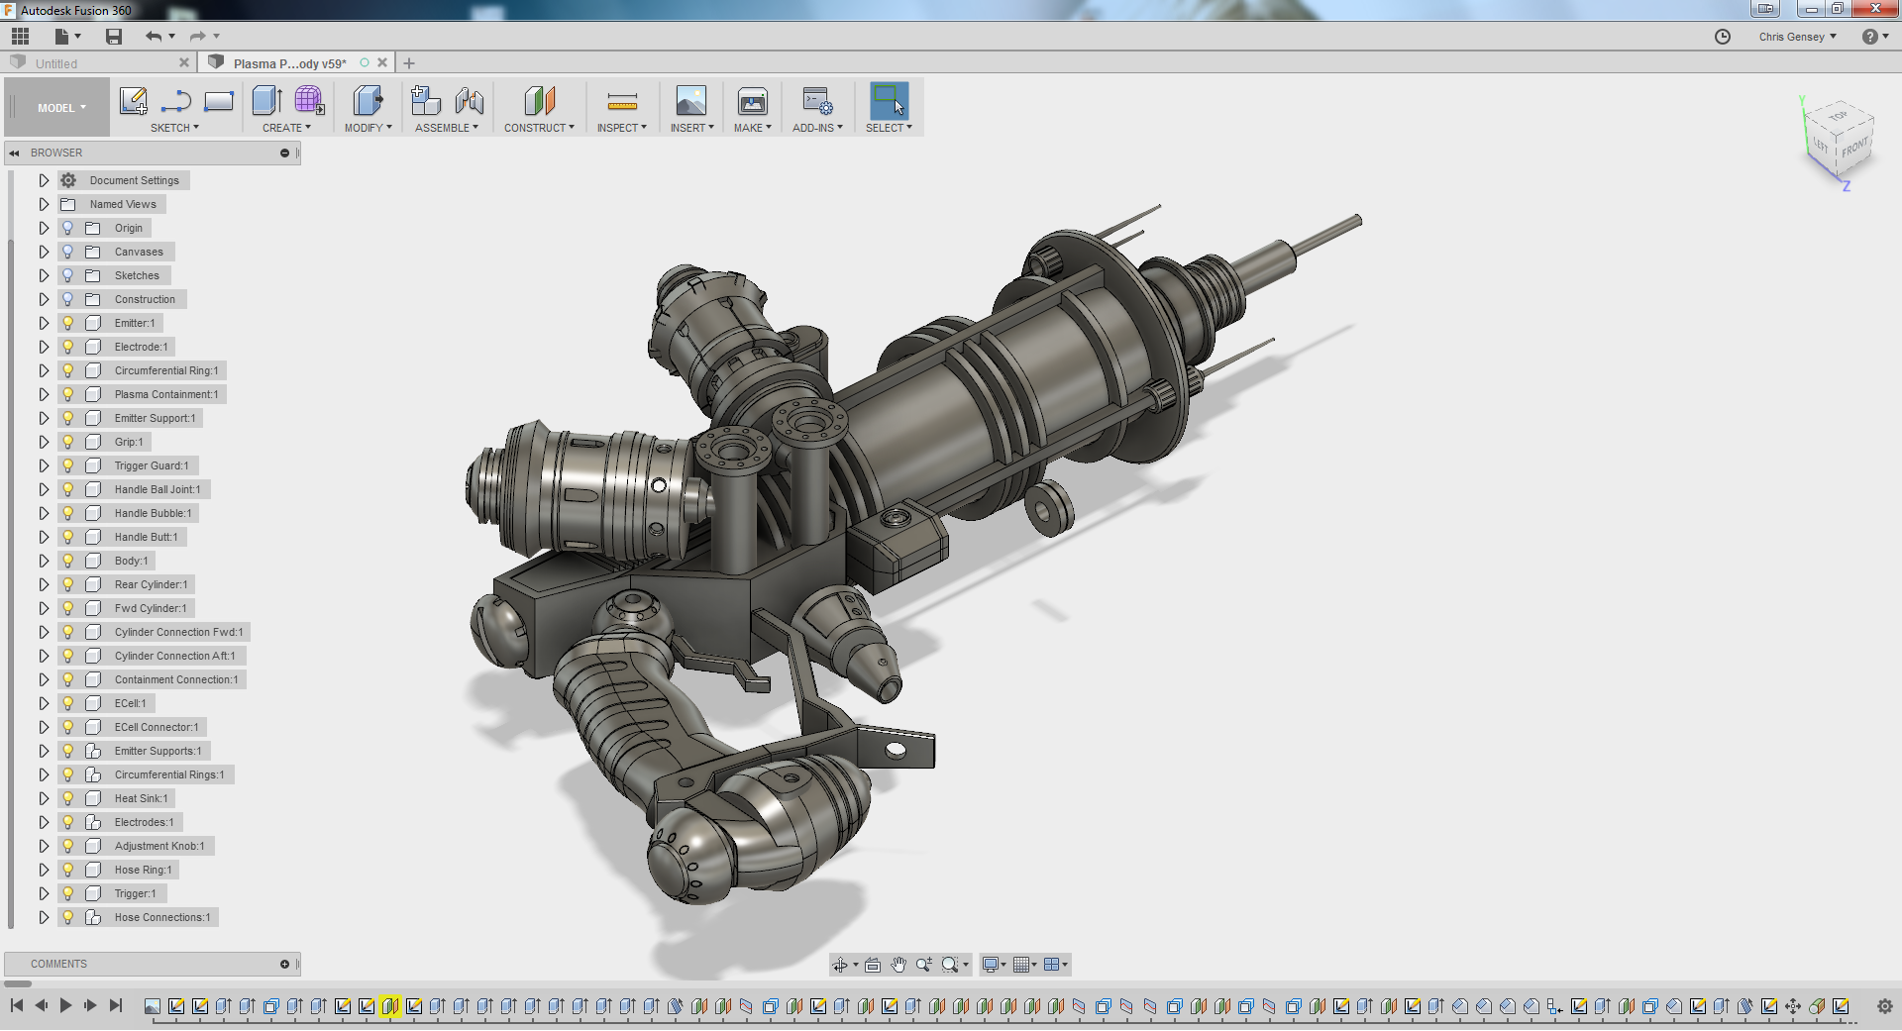Select Plasma Containment:1 in browser
The width and height of the screenshot is (1902, 1031).
click(165, 394)
